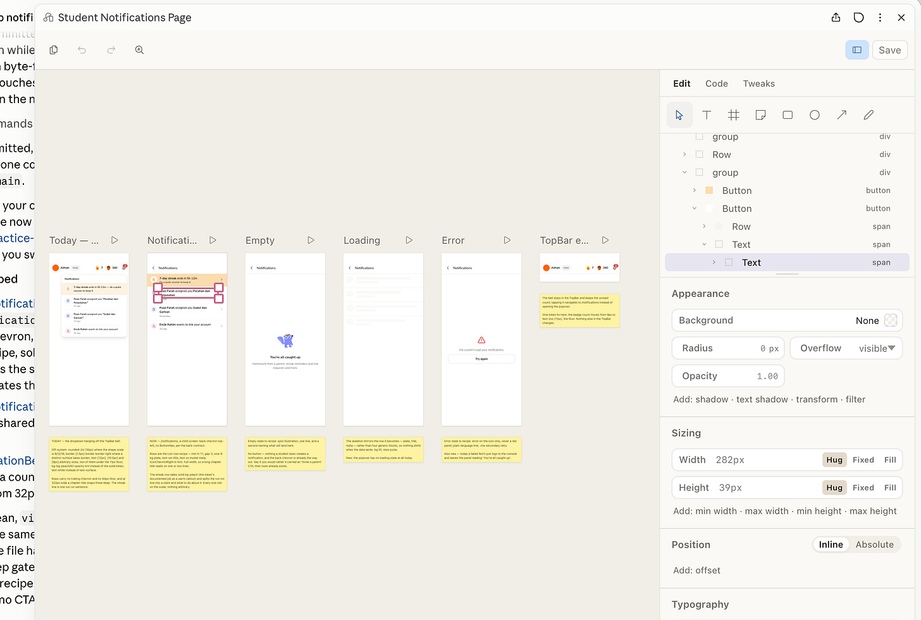Select the Error state frame thumbnail
The width and height of the screenshot is (921, 620).
click(481, 340)
